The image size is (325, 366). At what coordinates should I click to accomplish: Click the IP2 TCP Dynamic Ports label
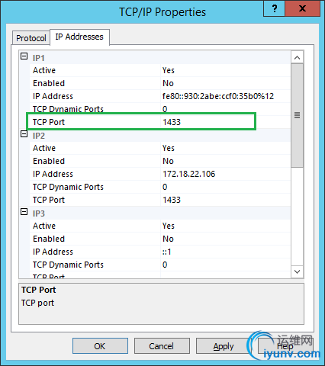pyautogui.click(x=68, y=187)
